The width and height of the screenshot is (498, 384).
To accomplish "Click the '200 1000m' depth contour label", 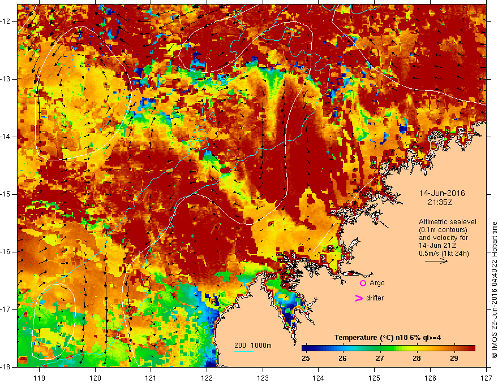I will (253, 346).
